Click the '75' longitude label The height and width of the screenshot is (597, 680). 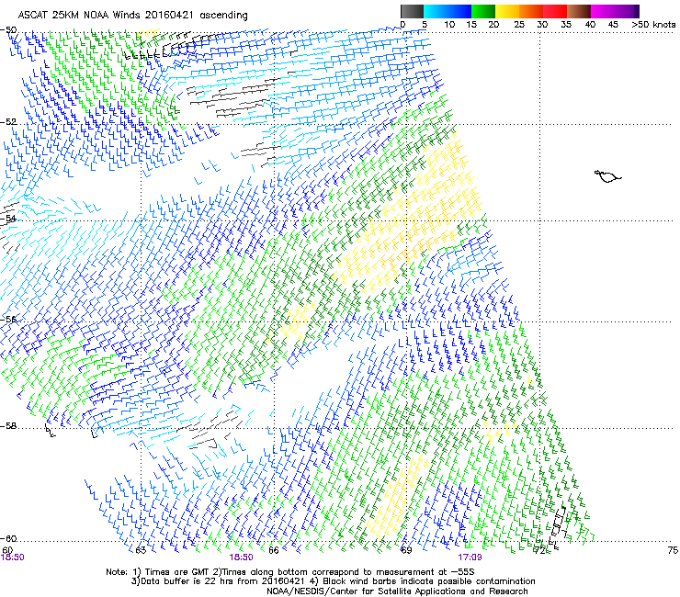pos(673,550)
